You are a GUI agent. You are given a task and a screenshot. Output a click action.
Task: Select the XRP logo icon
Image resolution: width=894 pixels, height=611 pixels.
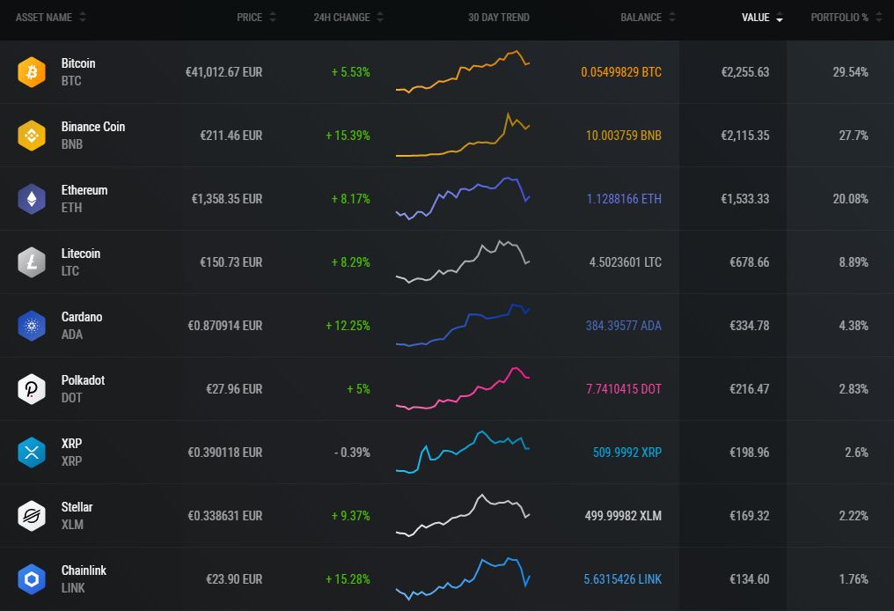pyautogui.click(x=32, y=453)
